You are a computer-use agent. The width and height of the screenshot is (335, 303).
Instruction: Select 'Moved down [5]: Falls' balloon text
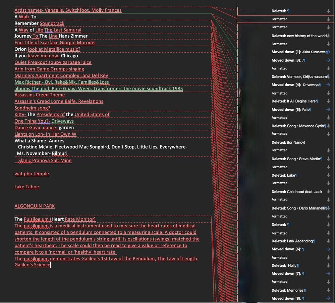coord(291,110)
